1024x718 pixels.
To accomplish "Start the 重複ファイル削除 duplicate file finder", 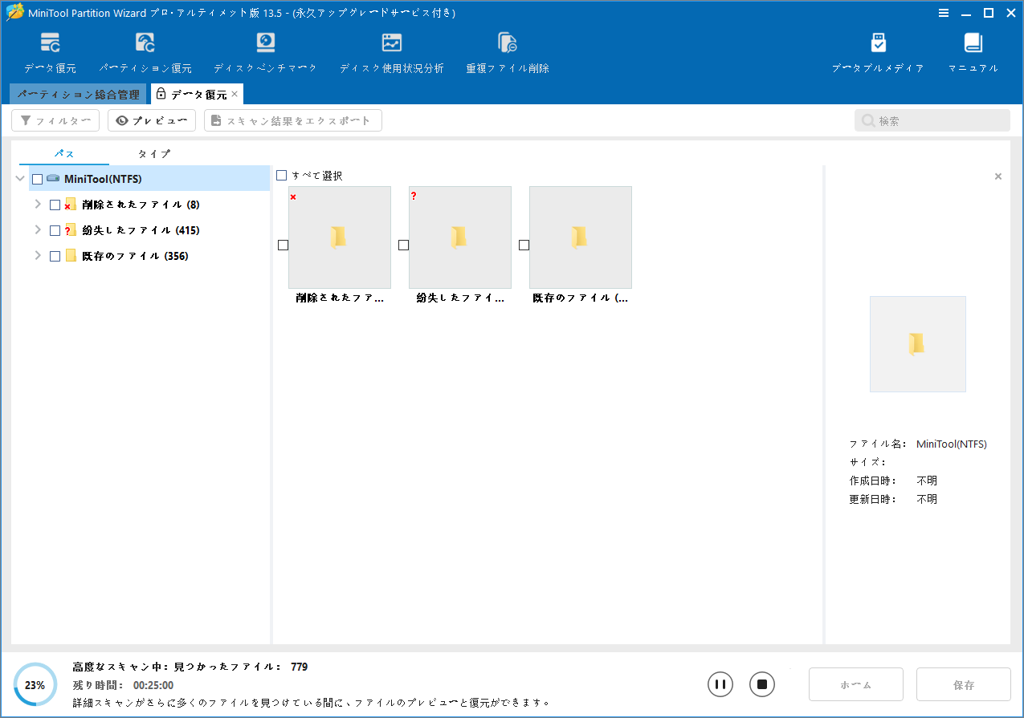I will 507,51.
